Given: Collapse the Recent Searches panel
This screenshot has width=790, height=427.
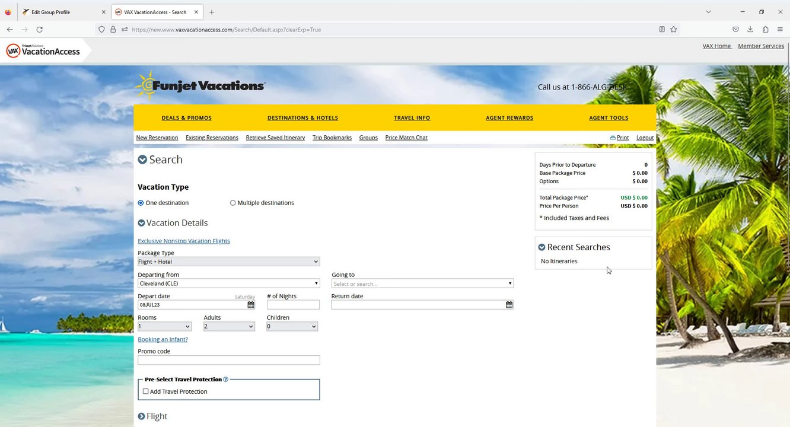Looking at the screenshot, I should 541,247.
